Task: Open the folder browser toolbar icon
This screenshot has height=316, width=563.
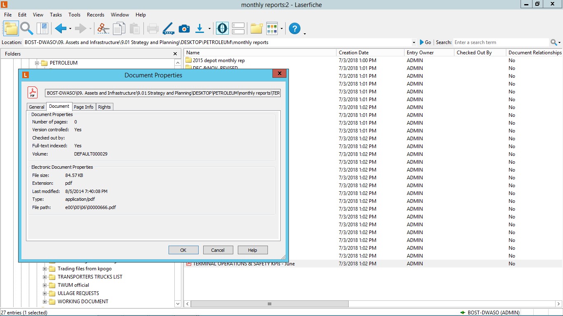Action: 11,28
